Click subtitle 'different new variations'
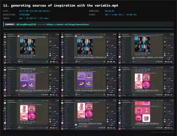 pyautogui.click(x=148, y=123)
